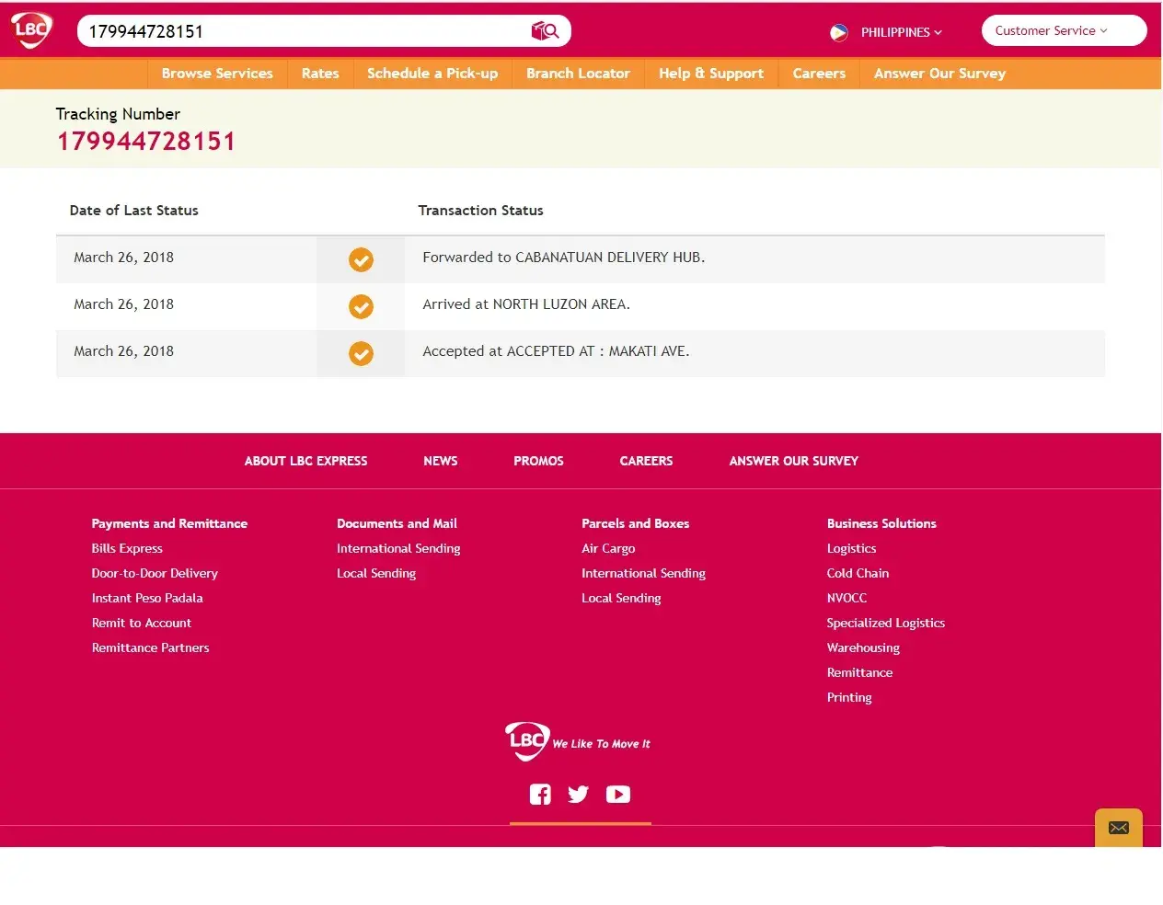Screen dimensions: 1163x905
Task: Open Browse Services in navigation bar
Action: click(217, 74)
